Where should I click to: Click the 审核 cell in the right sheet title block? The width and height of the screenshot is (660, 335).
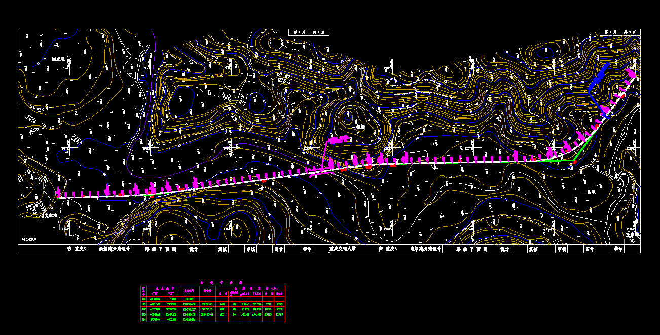pyautogui.click(x=563, y=249)
